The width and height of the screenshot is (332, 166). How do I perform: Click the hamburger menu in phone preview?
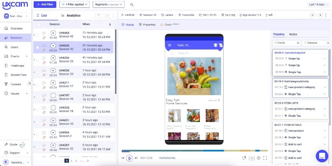tap(170, 45)
